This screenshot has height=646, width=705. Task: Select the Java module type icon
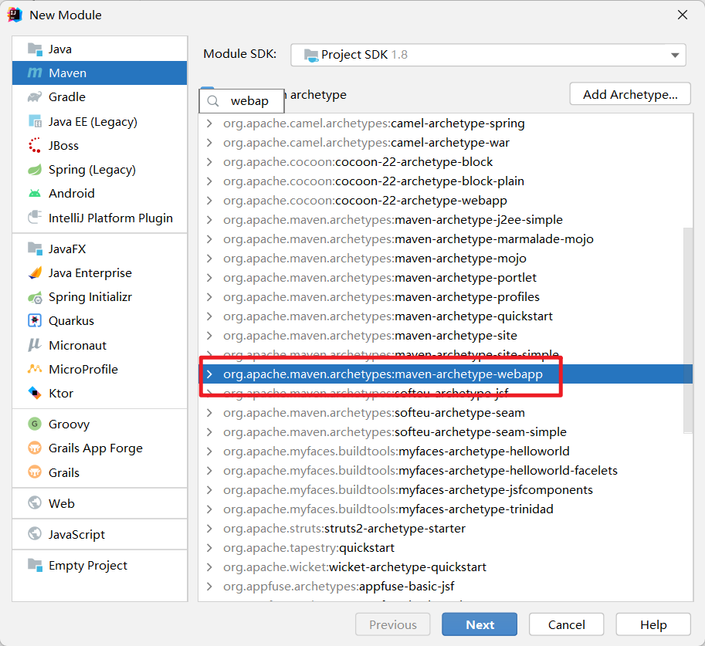[35, 49]
